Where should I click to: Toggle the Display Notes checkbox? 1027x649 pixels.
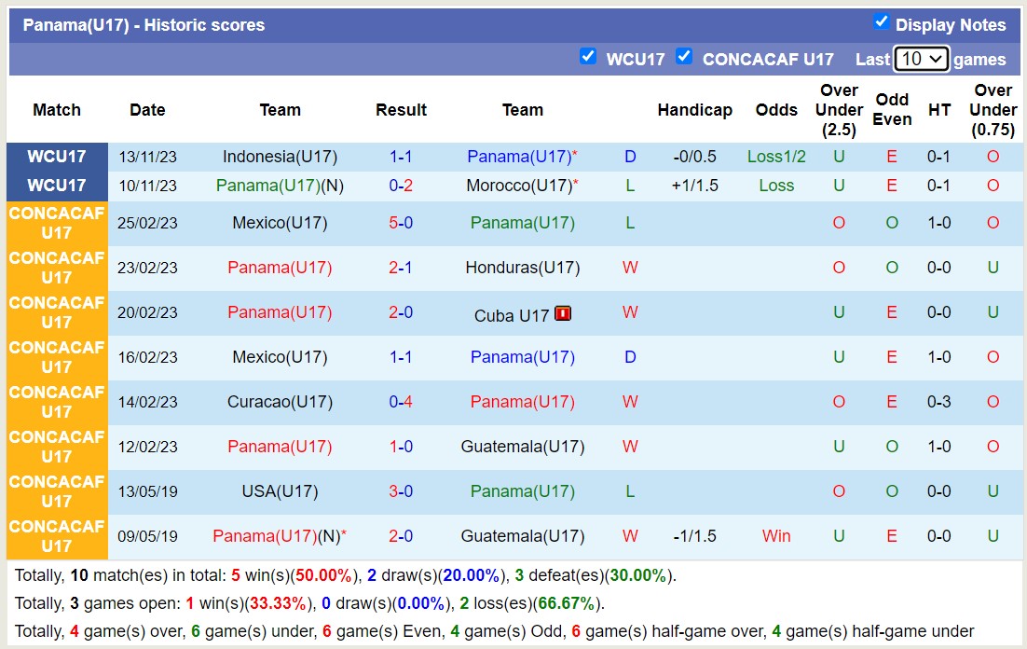[x=882, y=24]
